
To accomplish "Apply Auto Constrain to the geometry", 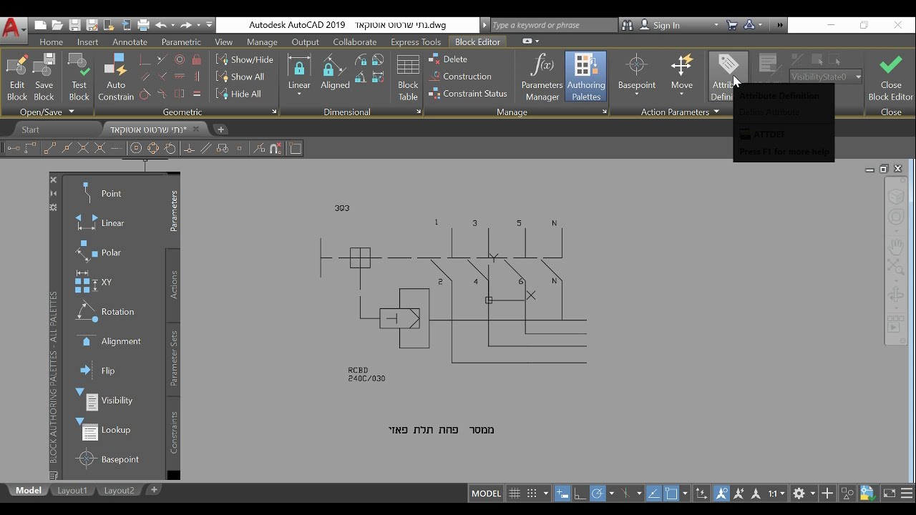I will click(x=116, y=77).
